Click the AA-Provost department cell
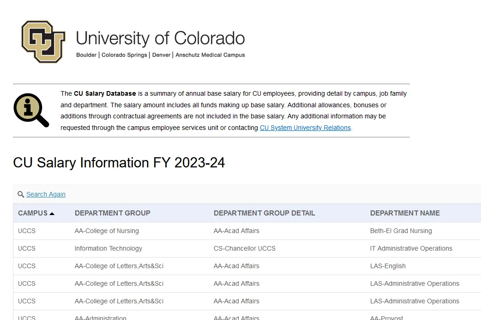This screenshot has width=481, height=320. (x=386, y=318)
